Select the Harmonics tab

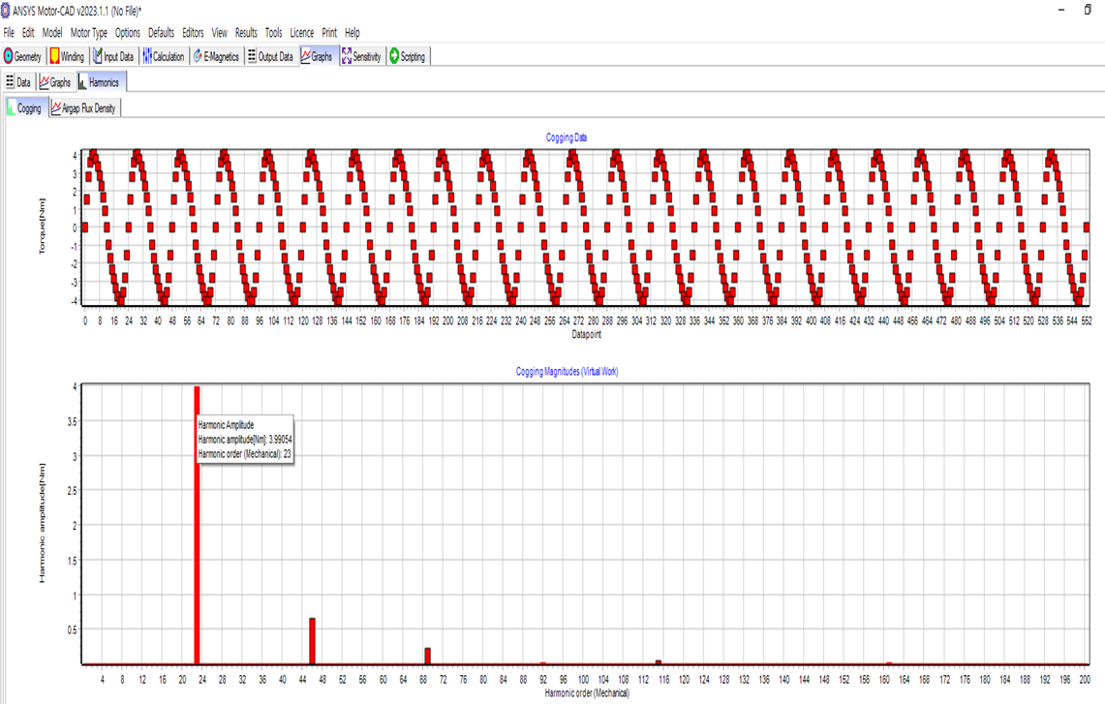click(x=99, y=83)
